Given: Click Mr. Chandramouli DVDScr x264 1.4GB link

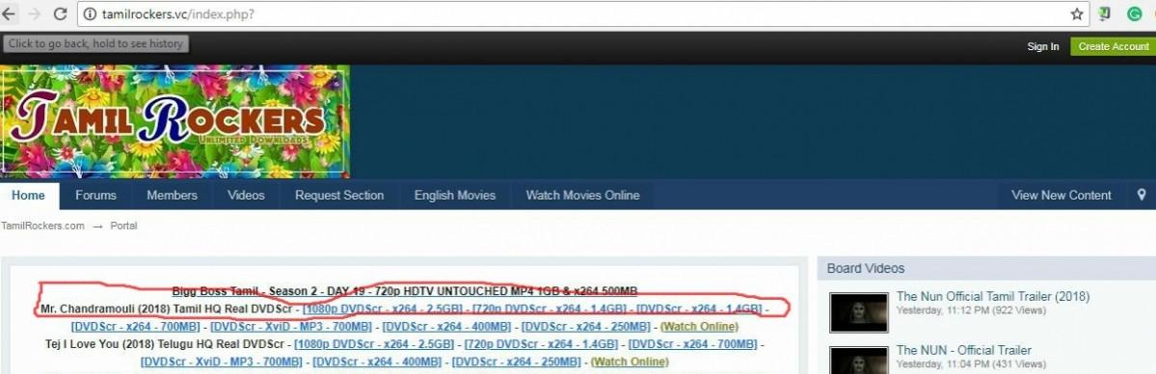Looking at the screenshot, I should pos(700,308).
